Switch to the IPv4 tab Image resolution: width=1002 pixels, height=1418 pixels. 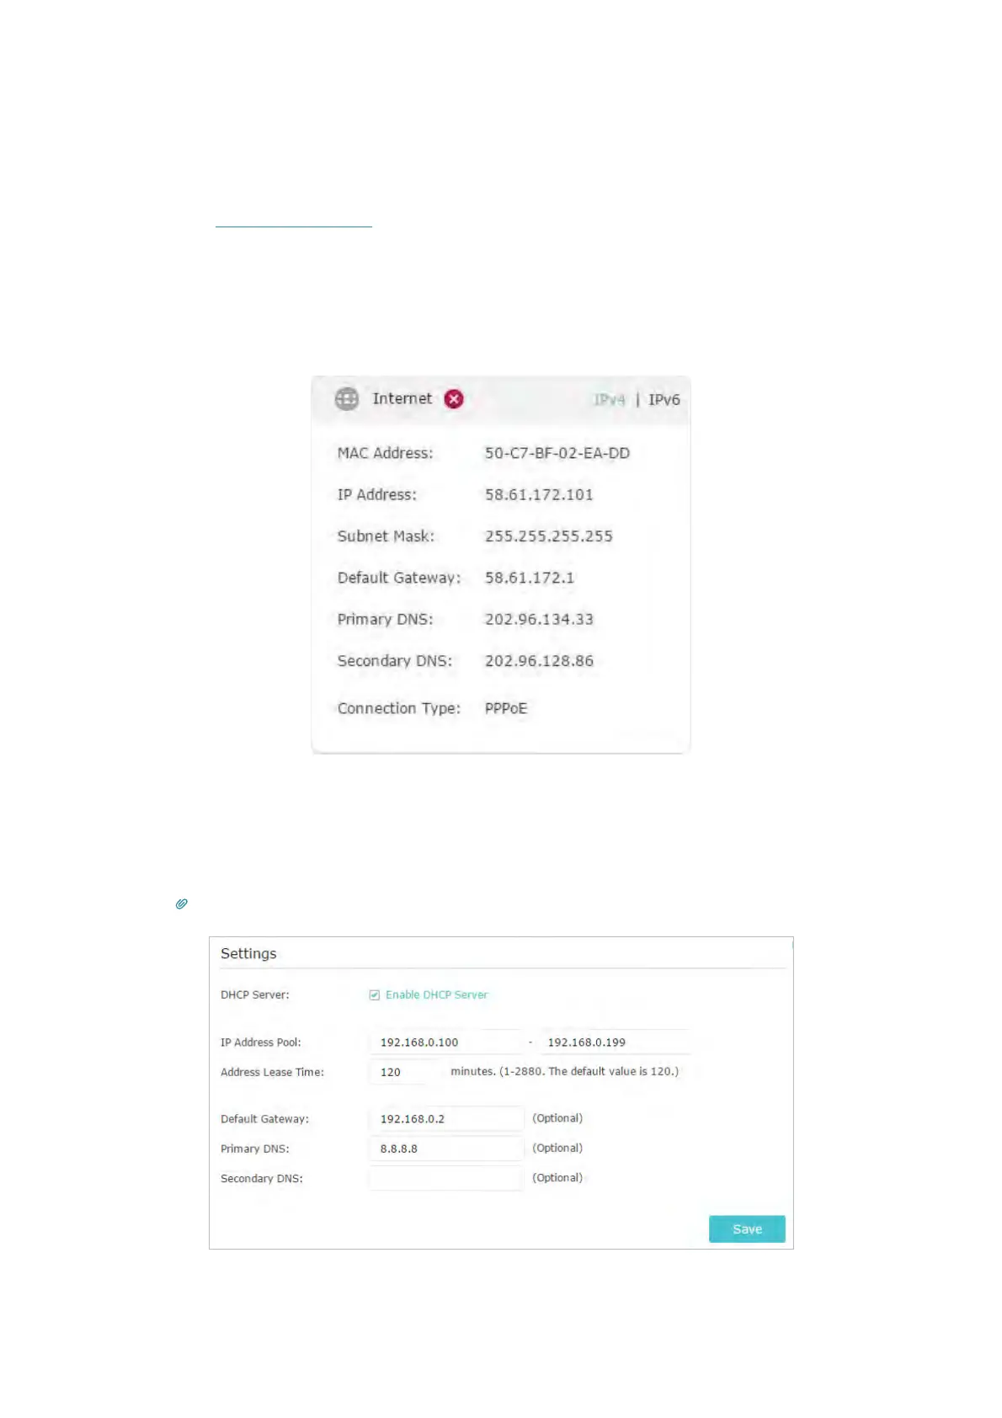point(609,400)
